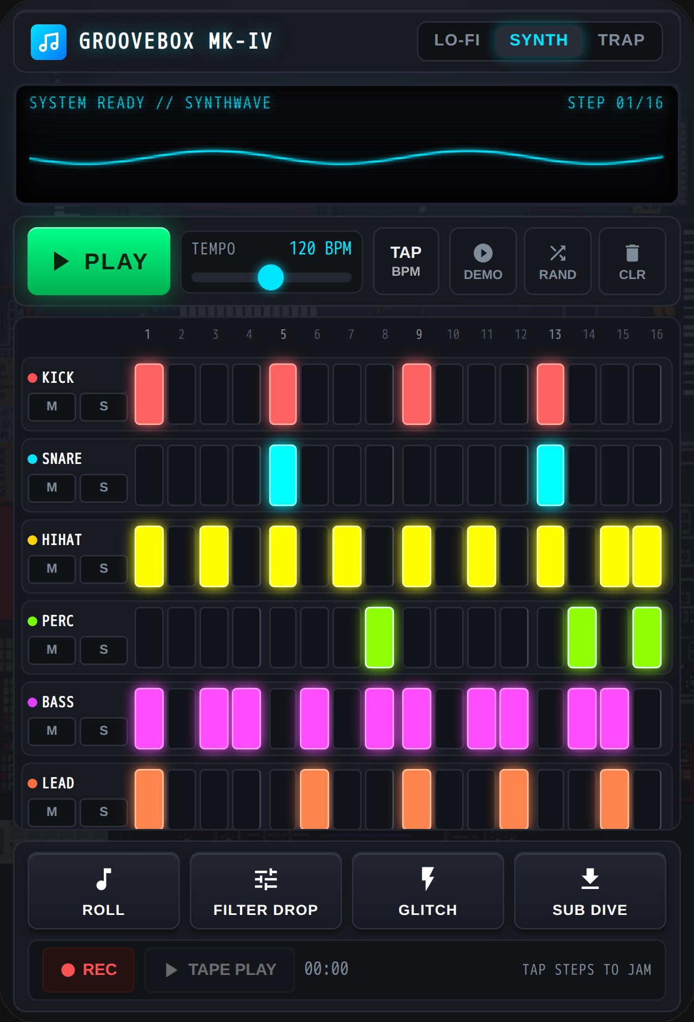Turn off HIHAT step 7
This screenshot has width=694, height=1022.
point(347,556)
